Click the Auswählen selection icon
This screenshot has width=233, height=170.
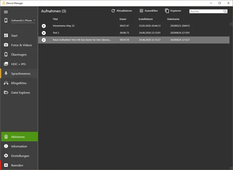point(141,11)
